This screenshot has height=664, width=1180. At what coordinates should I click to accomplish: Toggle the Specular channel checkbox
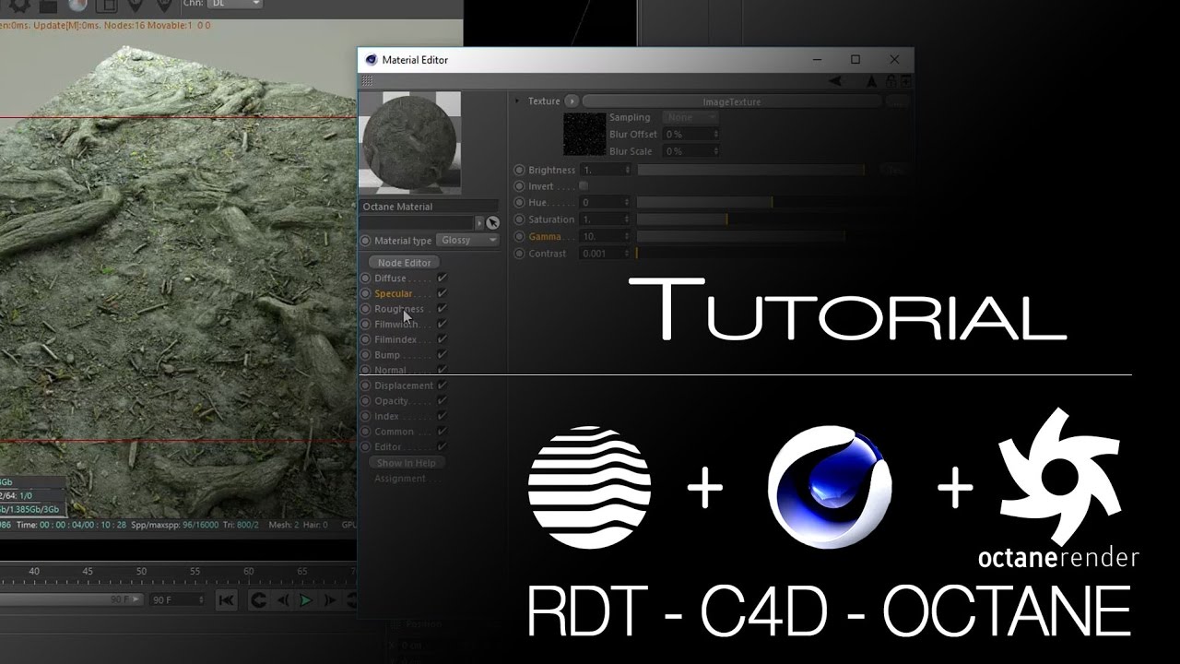pyautogui.click(x=442, y=293)
